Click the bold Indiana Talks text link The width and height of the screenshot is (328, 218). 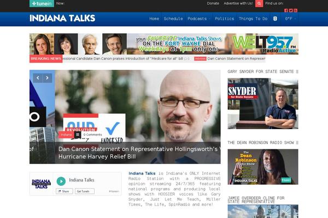142,173
